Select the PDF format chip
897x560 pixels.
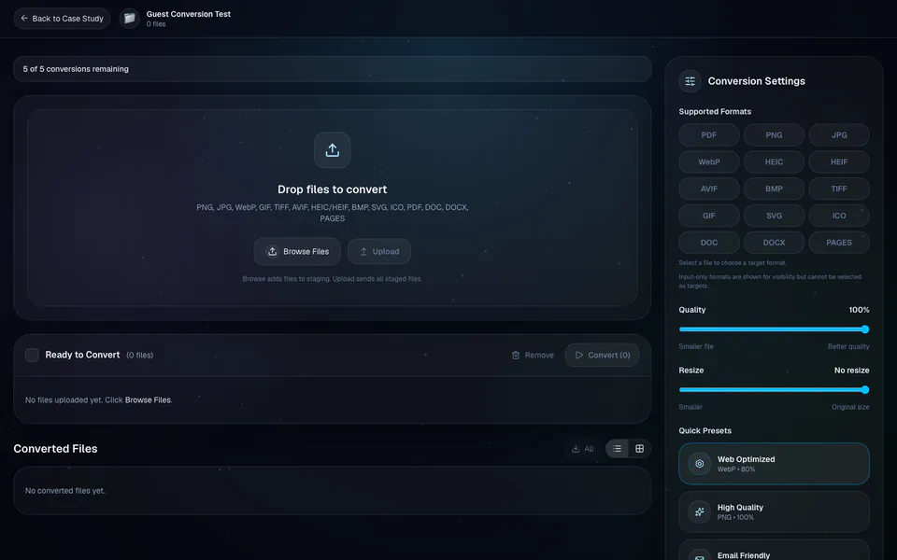coord(709,134)
